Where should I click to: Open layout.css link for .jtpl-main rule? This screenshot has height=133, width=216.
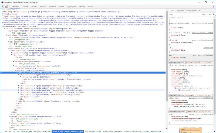[201, 98]
